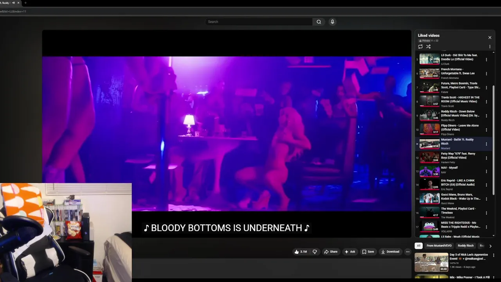Select the From MustardVEVO chip
Viewport: 501px width, 282px height.
tap(439, 246)
